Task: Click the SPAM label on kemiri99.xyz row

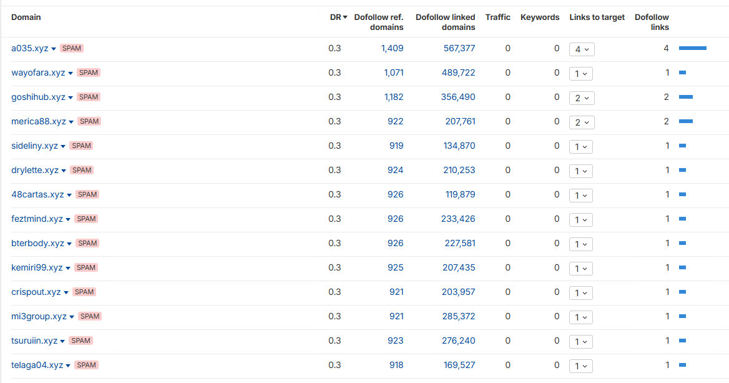Action: click(86, 267)
